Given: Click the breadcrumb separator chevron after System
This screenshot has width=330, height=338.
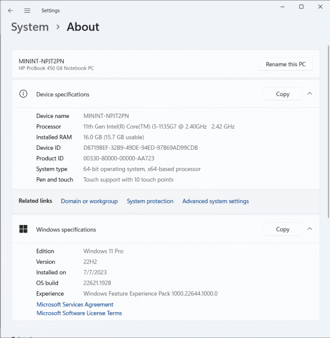Looking at the screenshot, I should click(58, 27).
